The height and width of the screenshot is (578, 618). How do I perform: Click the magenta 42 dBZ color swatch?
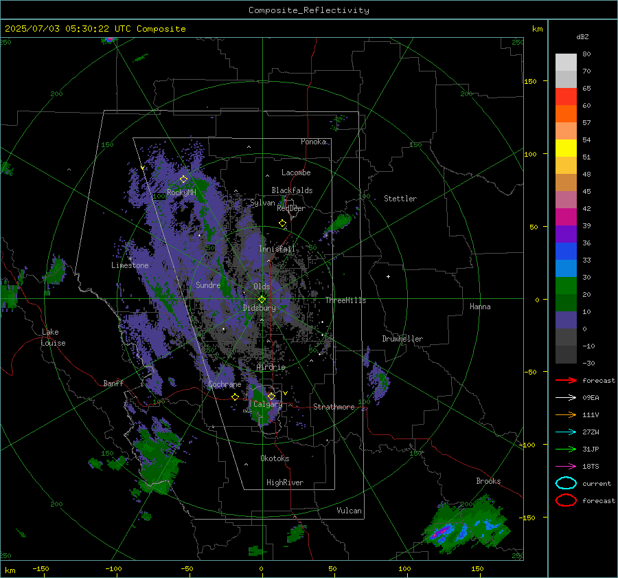point(566,217)
